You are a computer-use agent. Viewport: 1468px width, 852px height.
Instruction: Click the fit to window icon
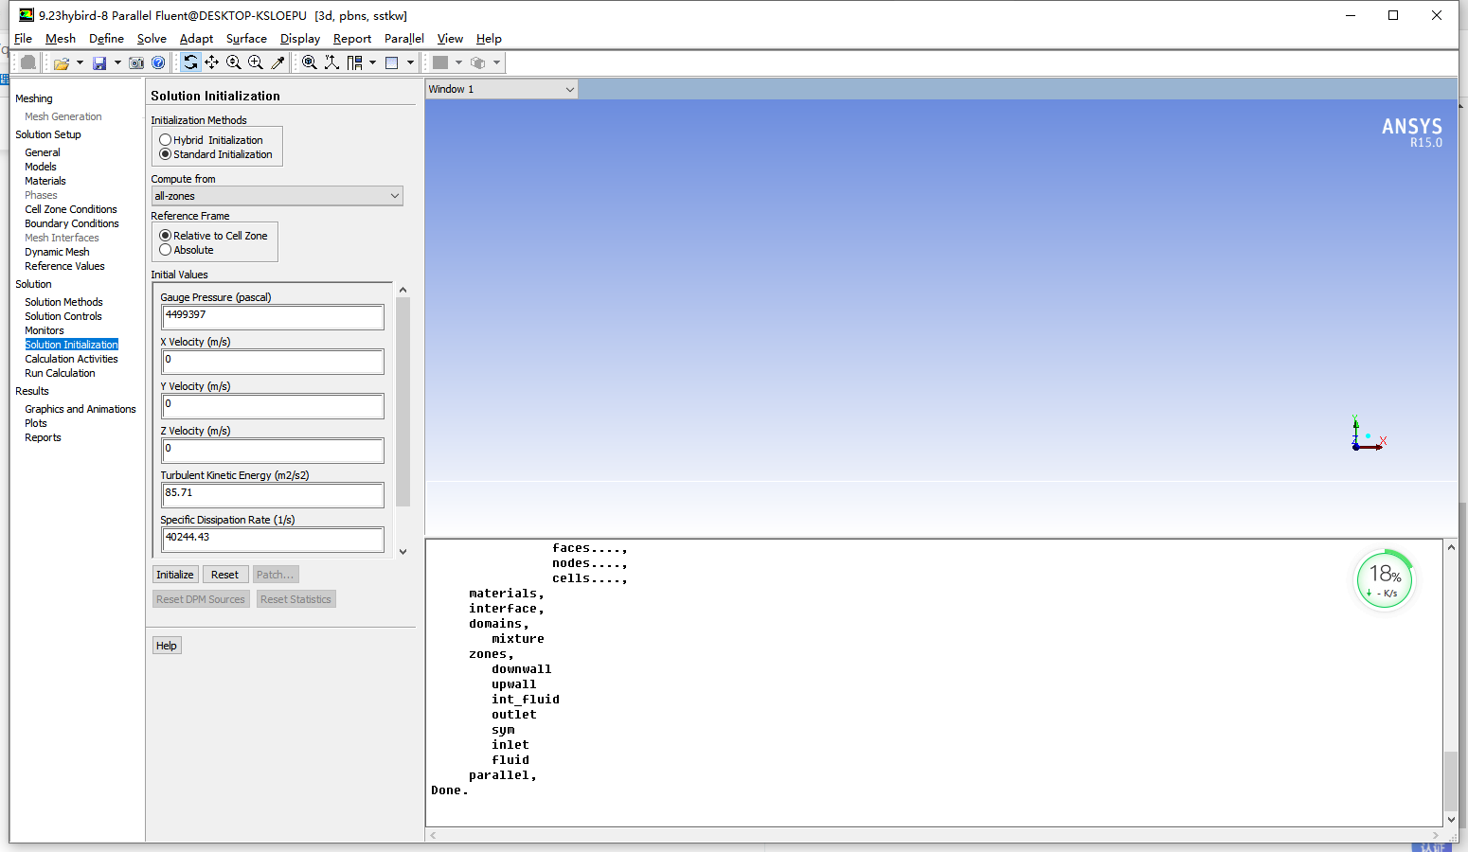pyautogui.click(x=310, y=62)
